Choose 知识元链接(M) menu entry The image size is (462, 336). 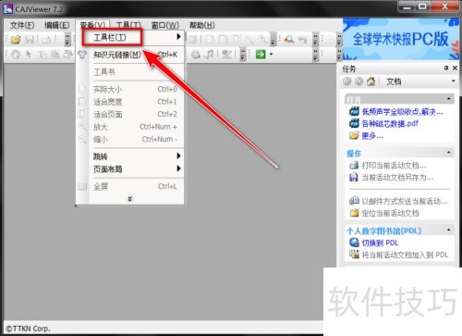click(137, 55)
